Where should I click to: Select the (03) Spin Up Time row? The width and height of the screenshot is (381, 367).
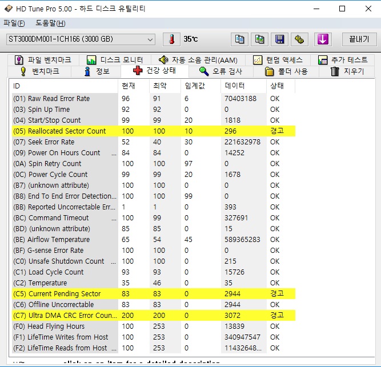(x=154, y=110)
